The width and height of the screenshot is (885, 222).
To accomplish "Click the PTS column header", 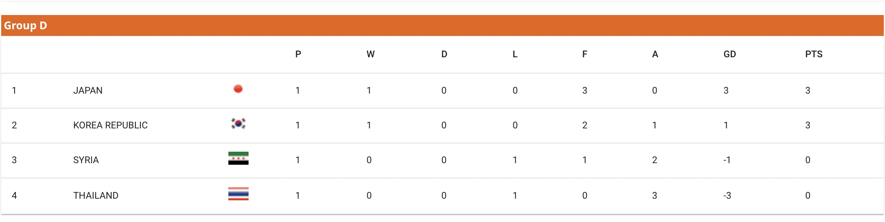I will point(814,54).
